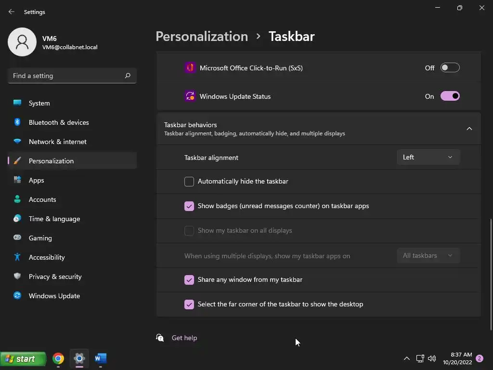
Task: Click the Show my taskbar on all displays checkbox
Action: click(x=189, y=231)
